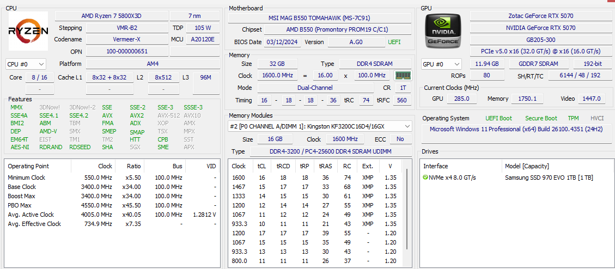This screenshot has width=615, height=269.
Task: Click the AM4 platform value
Action: [x=153, y=64]
